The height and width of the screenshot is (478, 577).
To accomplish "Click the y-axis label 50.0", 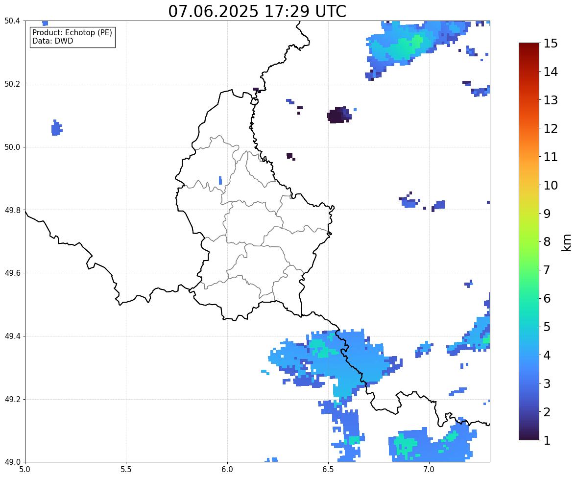I will (12, 147).
